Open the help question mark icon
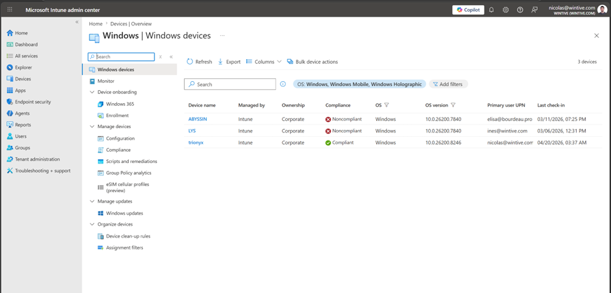Screen dimensions: 611x293 [x=520, y=10]
